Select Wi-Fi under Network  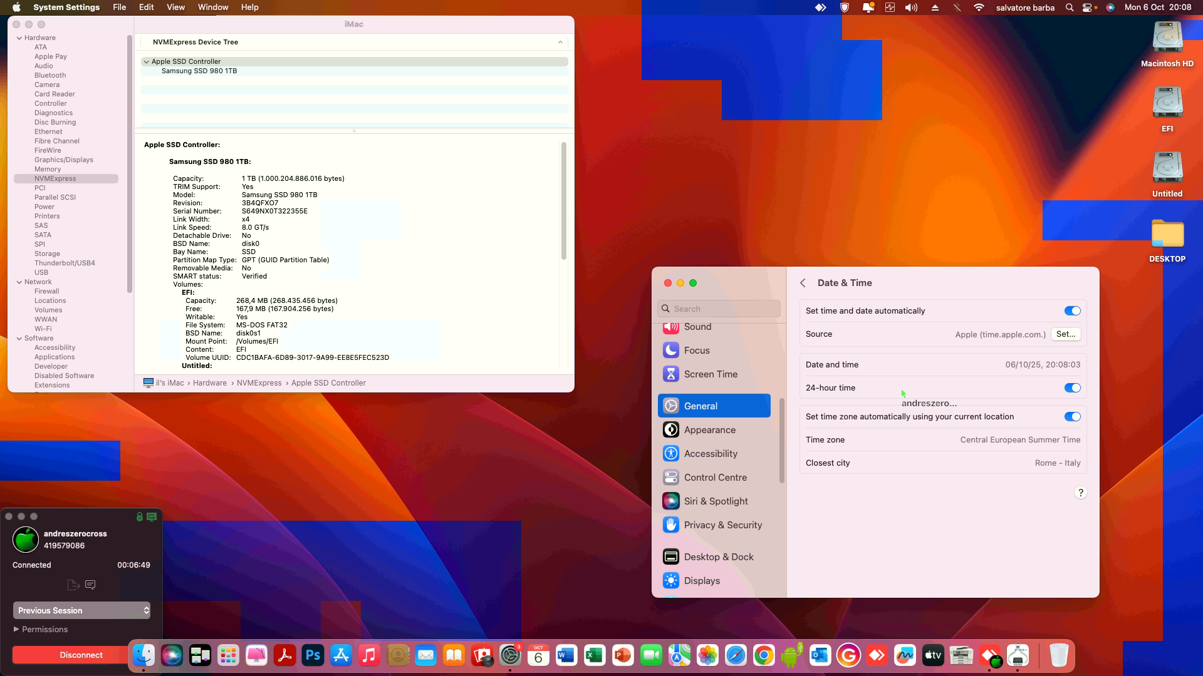click(x=43, y=329)
